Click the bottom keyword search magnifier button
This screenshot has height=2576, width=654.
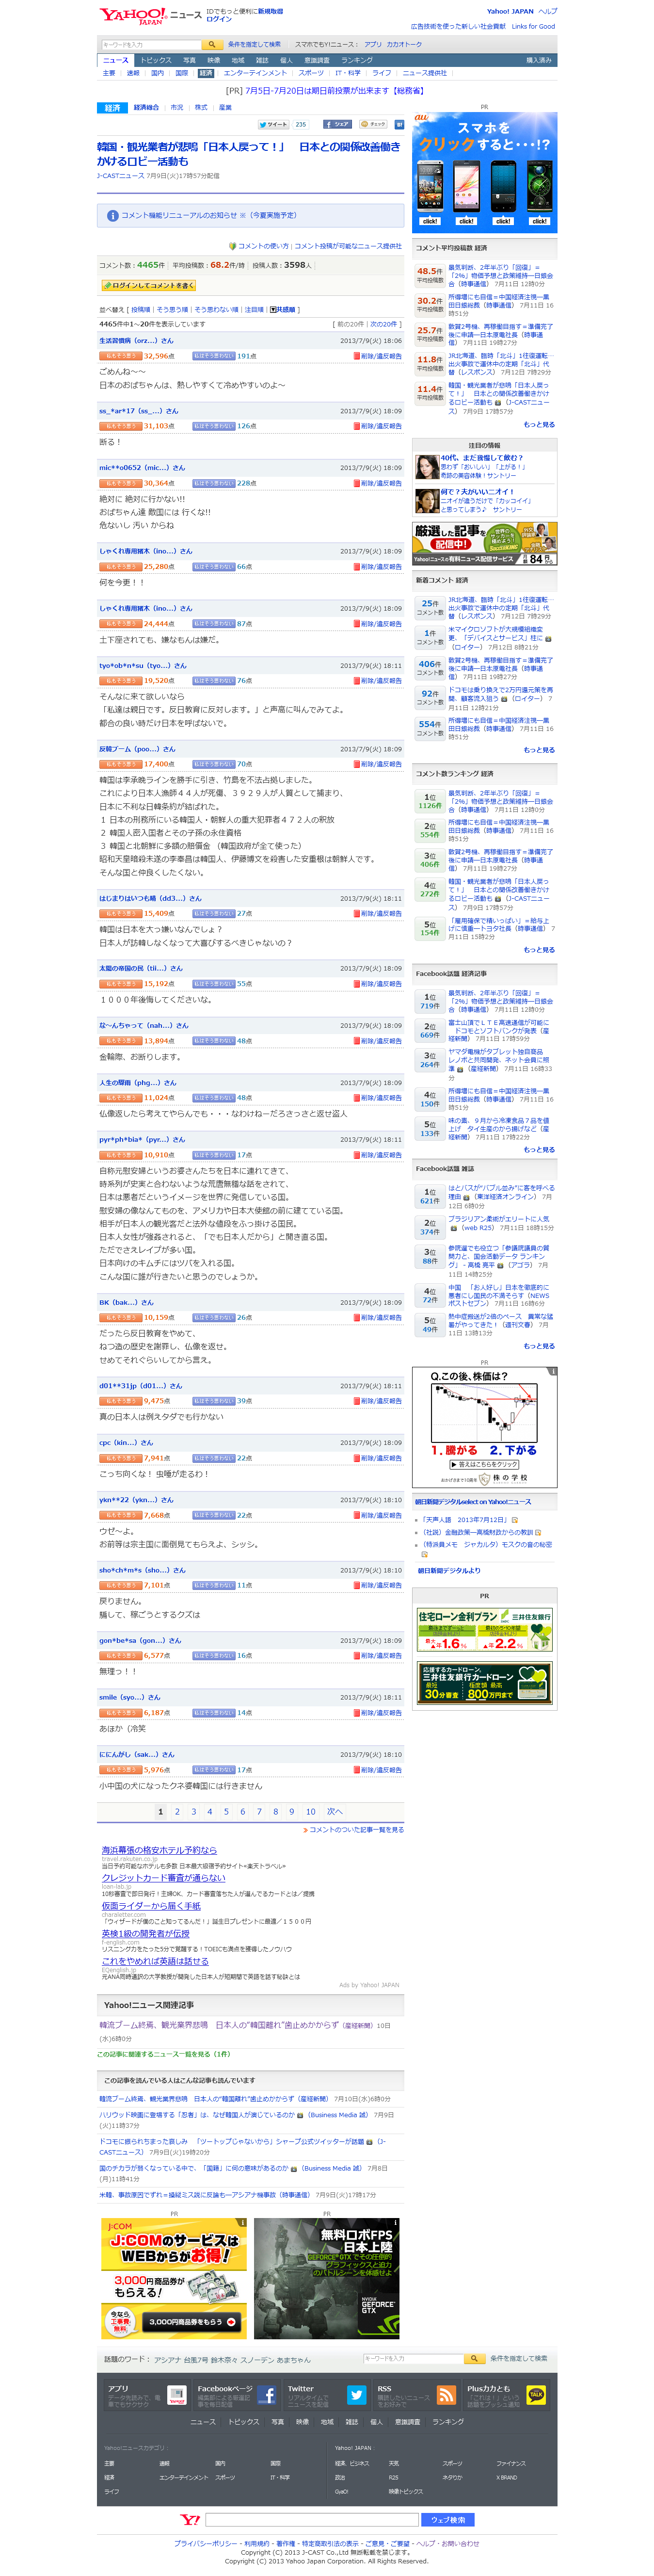point(474,2358)
